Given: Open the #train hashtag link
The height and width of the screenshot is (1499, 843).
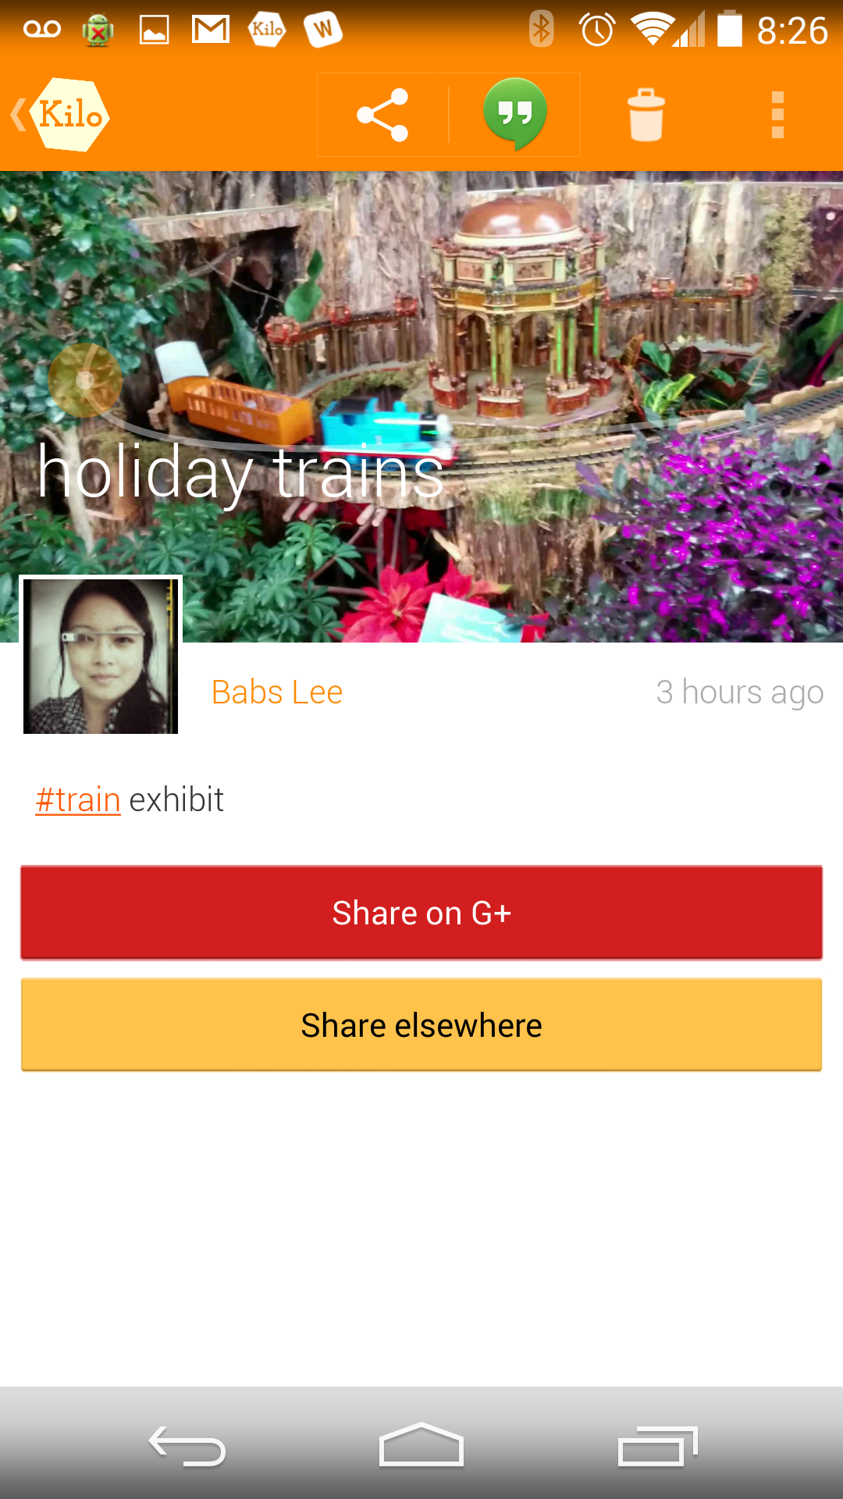Looking at the screenshot, I should (x=78, y=800).
